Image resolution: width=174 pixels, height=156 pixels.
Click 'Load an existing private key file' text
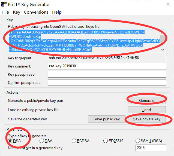[33, 110]
